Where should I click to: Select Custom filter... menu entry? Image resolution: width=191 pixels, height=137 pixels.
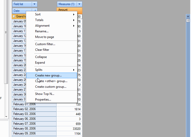[45, 44]
